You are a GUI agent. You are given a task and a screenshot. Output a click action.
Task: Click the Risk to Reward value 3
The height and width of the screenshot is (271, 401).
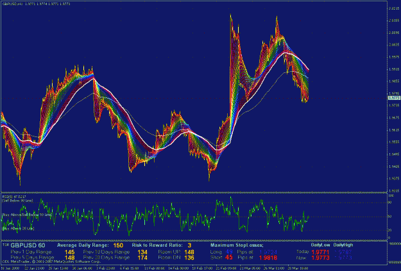189,245
